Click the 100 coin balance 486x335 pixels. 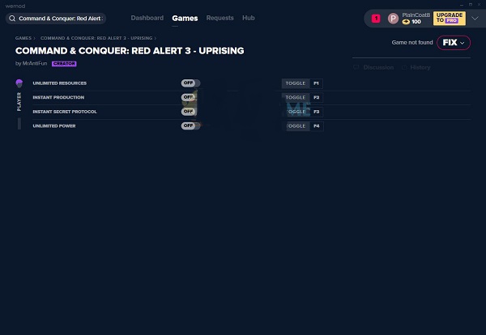416,22
